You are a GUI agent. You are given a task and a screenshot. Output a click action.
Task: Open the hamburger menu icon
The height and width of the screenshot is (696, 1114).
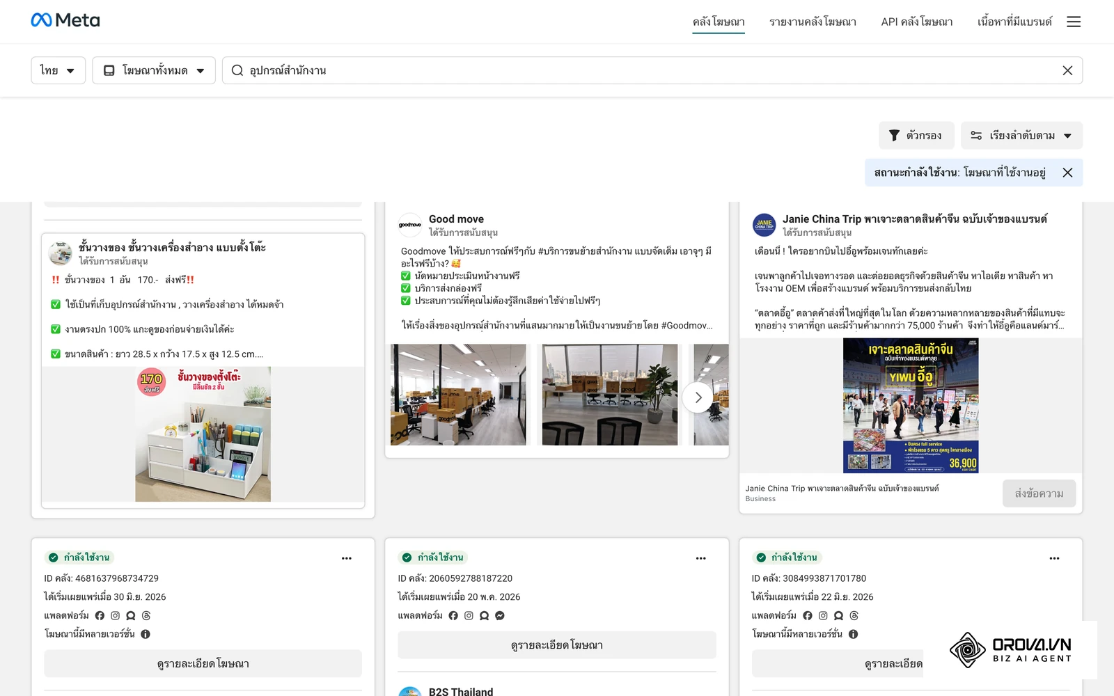coord(1074,22)
